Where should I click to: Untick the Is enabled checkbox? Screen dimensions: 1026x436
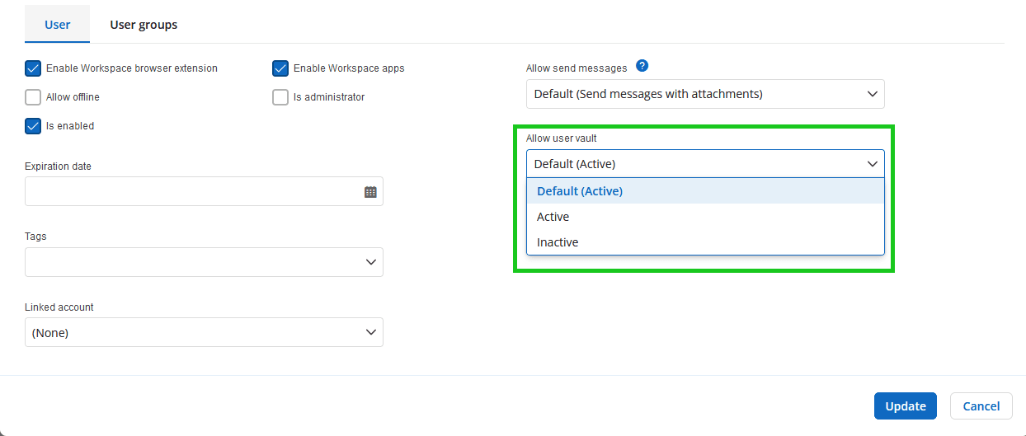point(33,126)
